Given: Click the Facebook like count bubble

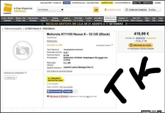Looking at the screenshot, I should pos(75,91).
